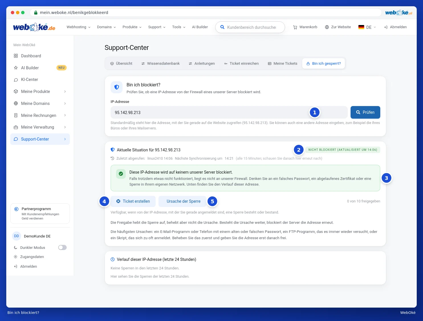Open the Webhosting dropdown menu

point(78,27)
